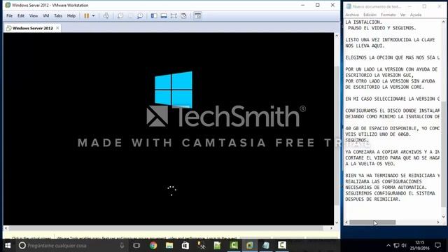Click the VMware horizontal scrollbar below the VM screen
This screenshot has width=448, height=252.
(x=166, y=228)
